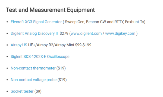Click the bullet point before Elecraft XG3
Image resolution: width=163 pixels, height=97 pixels.
(x=7, y=22)
